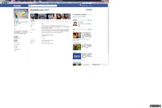The height and width of the screenshot is (108, 162).
Task: Open the second photo showing a dashcam device
Action: (42, 17)
